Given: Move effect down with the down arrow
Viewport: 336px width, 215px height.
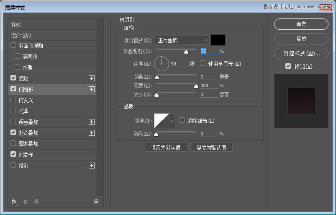Looking at the screenshot, I should [x=37, y=202].
